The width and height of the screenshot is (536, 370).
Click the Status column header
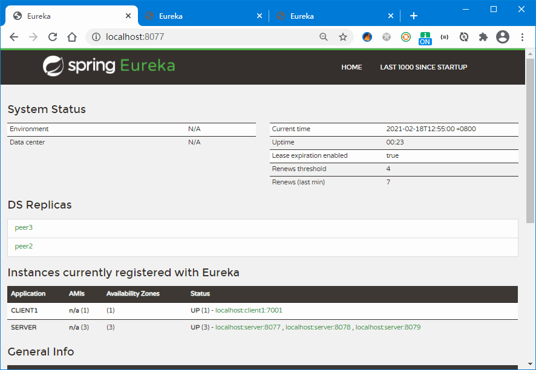coord(200,294)
